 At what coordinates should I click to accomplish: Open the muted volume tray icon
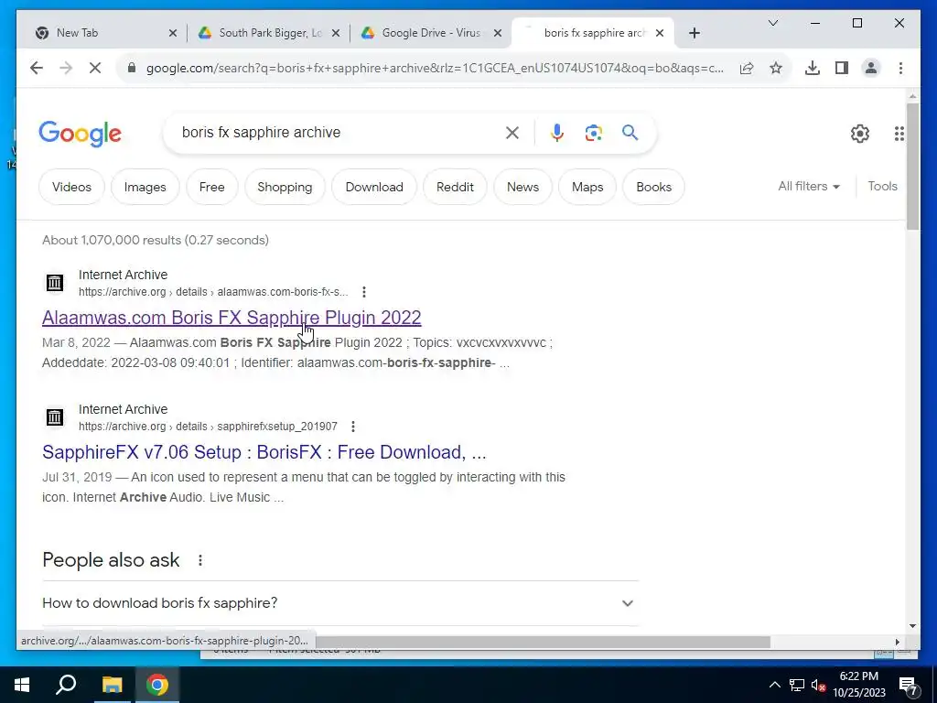[818, 685]
